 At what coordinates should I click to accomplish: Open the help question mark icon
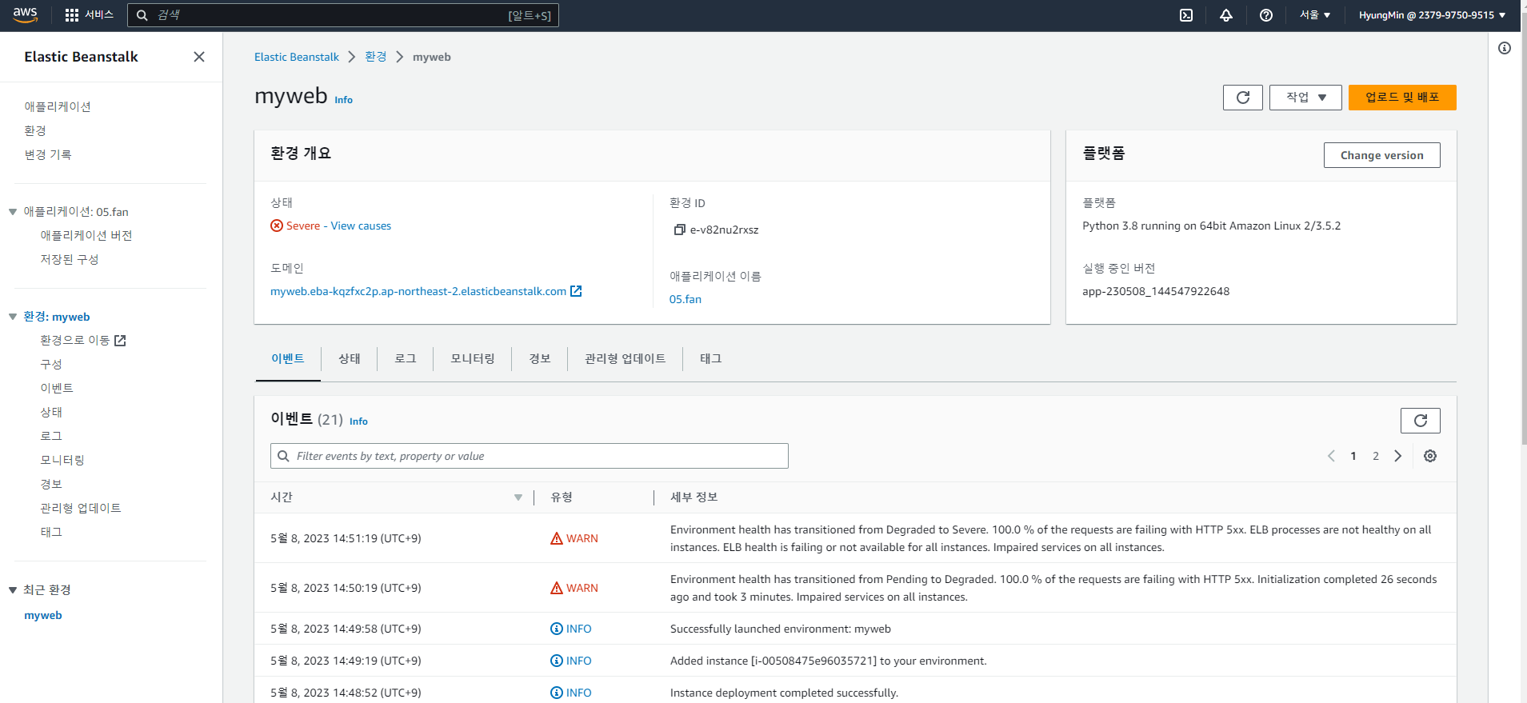pyautogui.click(x=1266, y=15)
